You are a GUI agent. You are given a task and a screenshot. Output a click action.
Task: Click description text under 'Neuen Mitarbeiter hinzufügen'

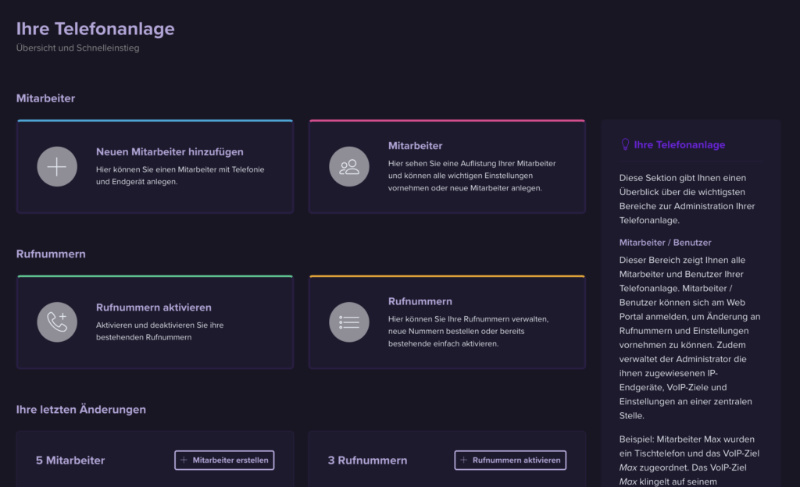tap(180, 175)
